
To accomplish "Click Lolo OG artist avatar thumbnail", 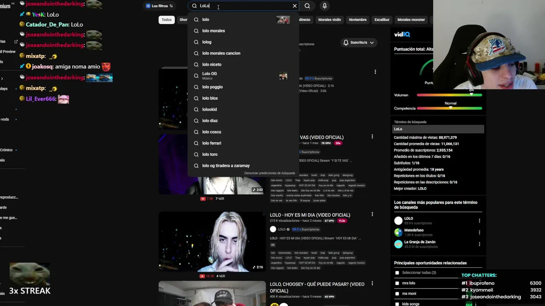I will pyautogui.click(x=283, y=76).
